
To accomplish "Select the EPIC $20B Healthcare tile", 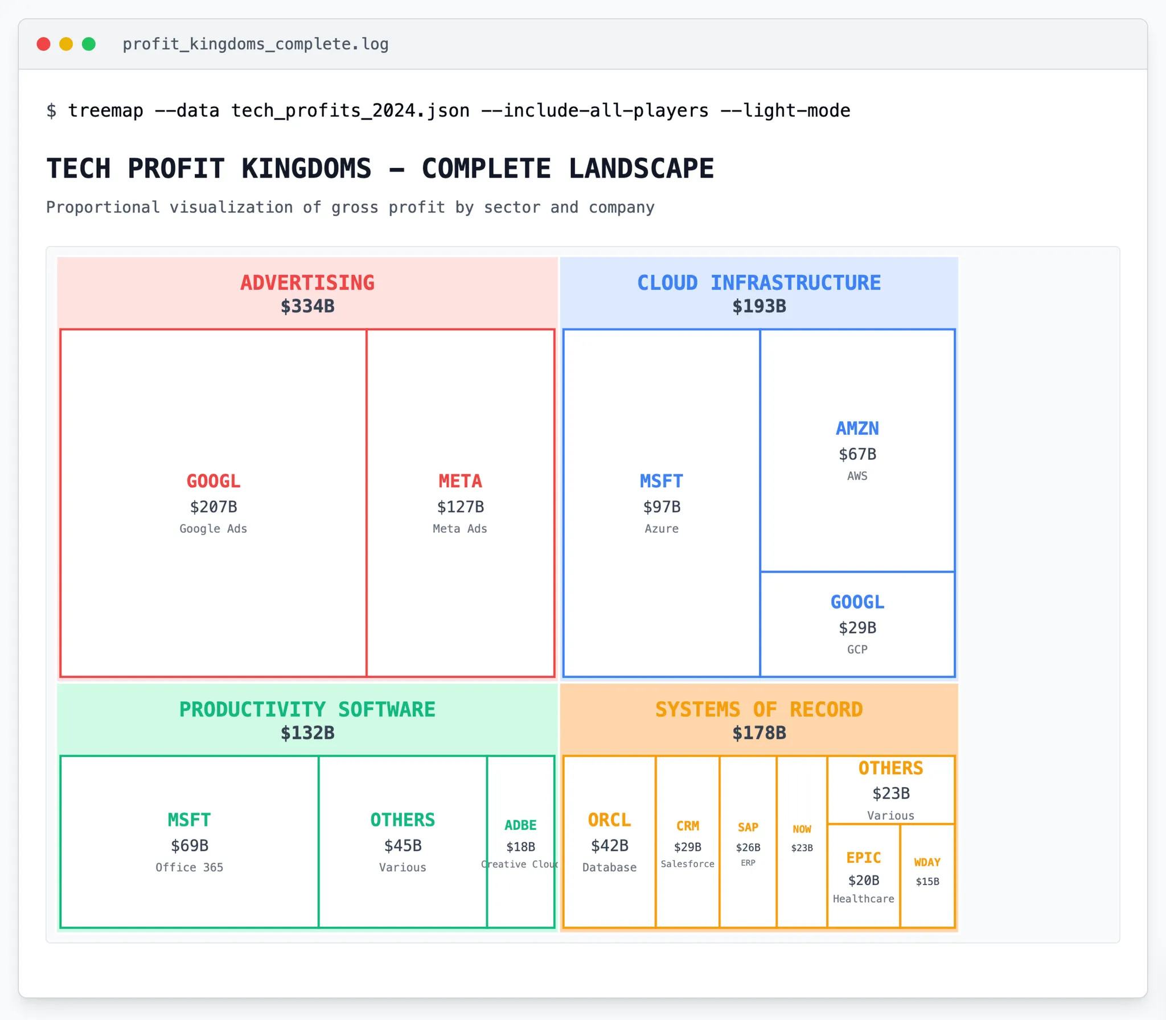I will tap(863, 877).
